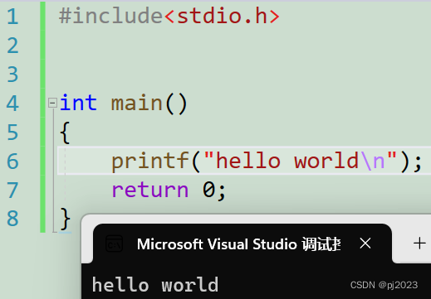Click the opening brace on line 5

click(x=65, y=133)
